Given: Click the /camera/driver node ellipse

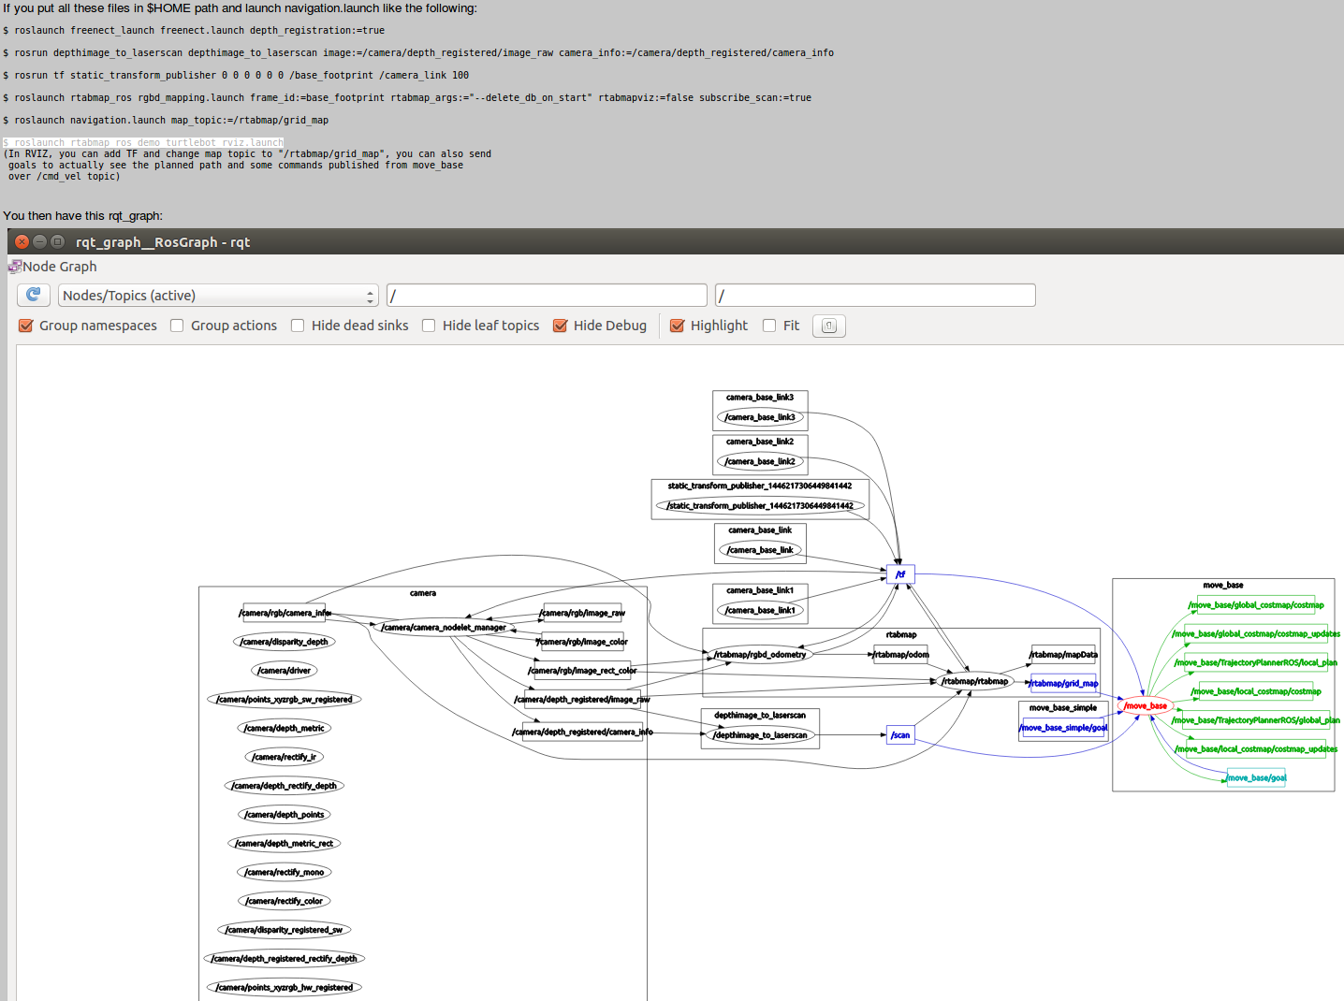Looking at the screenshot, I should tap(285, 671).
